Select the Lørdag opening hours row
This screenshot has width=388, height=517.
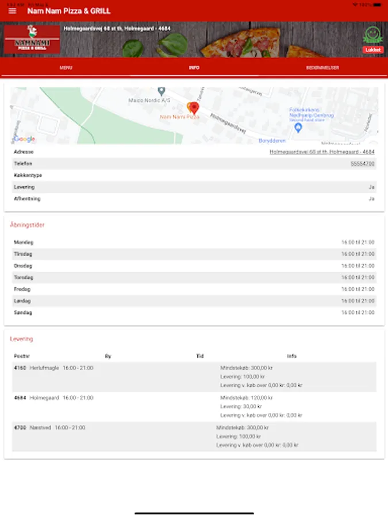tap(194, 301)
